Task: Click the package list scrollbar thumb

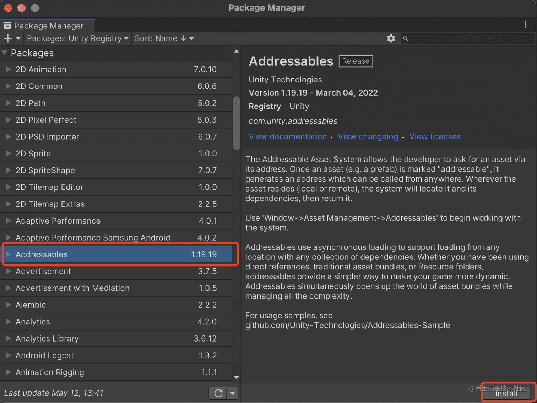Action: click(236, 123)
